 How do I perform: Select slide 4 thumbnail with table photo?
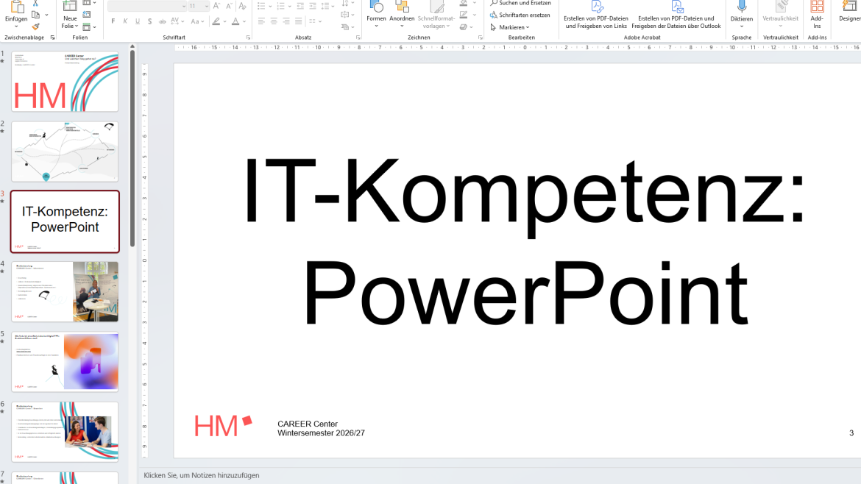tap(65, 291)
